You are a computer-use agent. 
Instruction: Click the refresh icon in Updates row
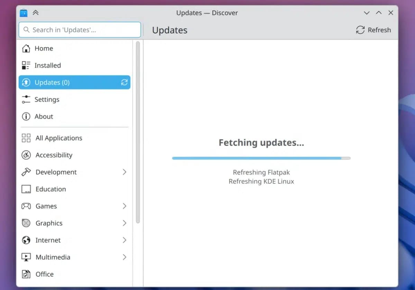tap(124, 83)
